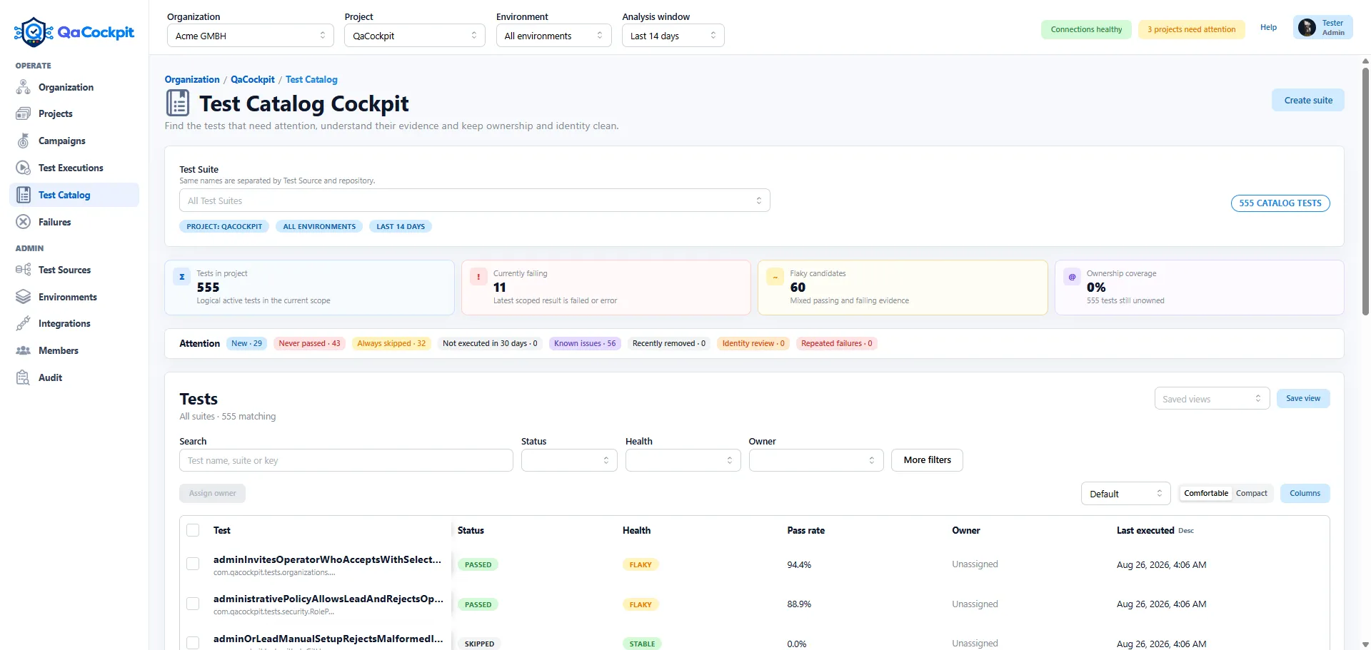Click the Environments sidebar icon
The width and height of the screenshot is (1371, 650).
[24, 297]
